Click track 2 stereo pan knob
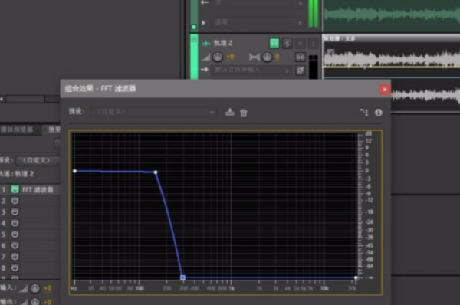The image size is (460, 305). click(267, 57)
